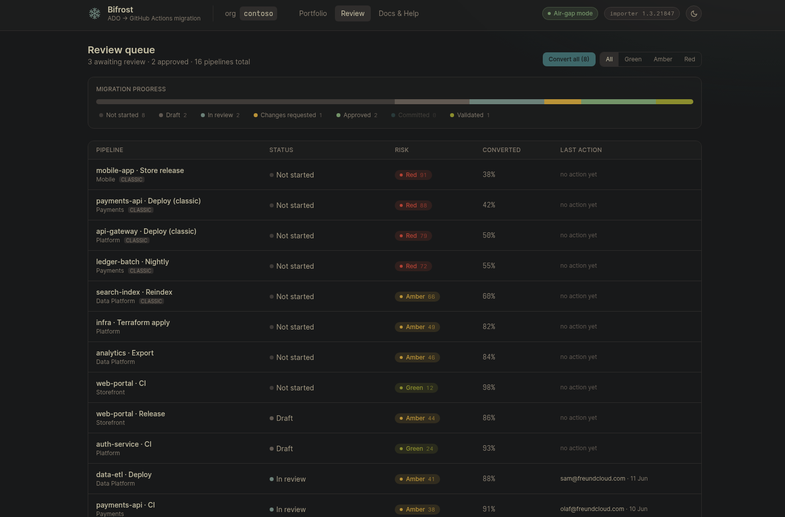Open the contoso org selector
785x517 pixels.
258,13
